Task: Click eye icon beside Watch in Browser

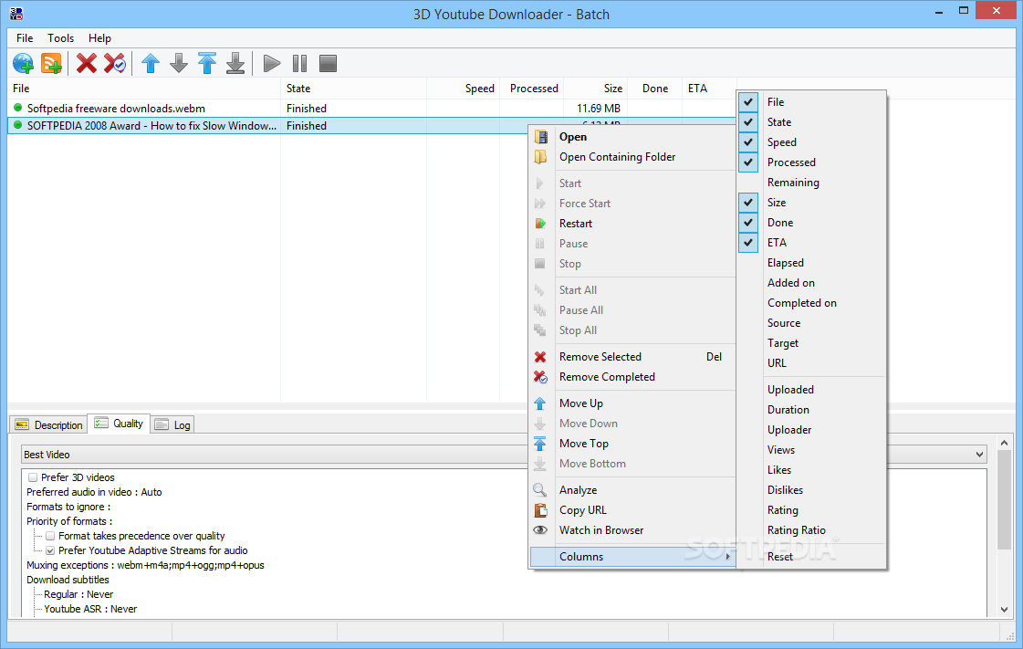Action: [x=540, y=530]
